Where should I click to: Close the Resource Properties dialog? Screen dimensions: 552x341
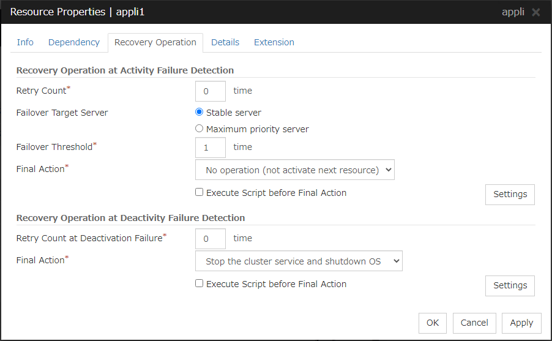(536, 12)
